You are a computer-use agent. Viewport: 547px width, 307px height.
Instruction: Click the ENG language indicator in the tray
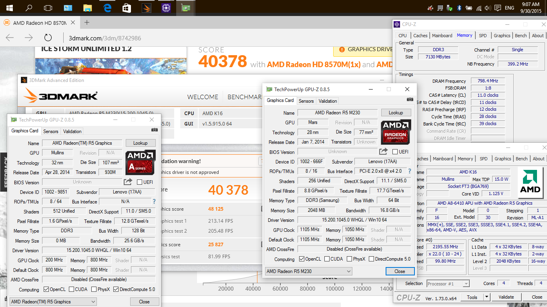click(x=510, y=8)
